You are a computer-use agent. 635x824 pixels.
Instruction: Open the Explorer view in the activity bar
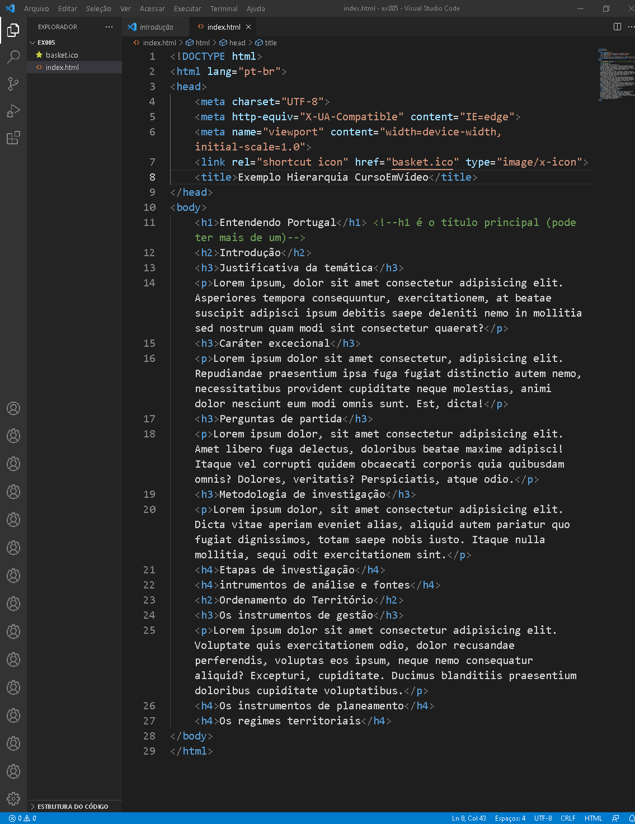click(13, 30)
